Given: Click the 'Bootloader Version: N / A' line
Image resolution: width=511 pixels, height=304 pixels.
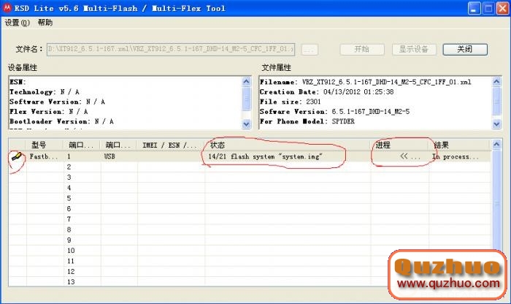Looking at the screenshot, I should coord(61,121).
